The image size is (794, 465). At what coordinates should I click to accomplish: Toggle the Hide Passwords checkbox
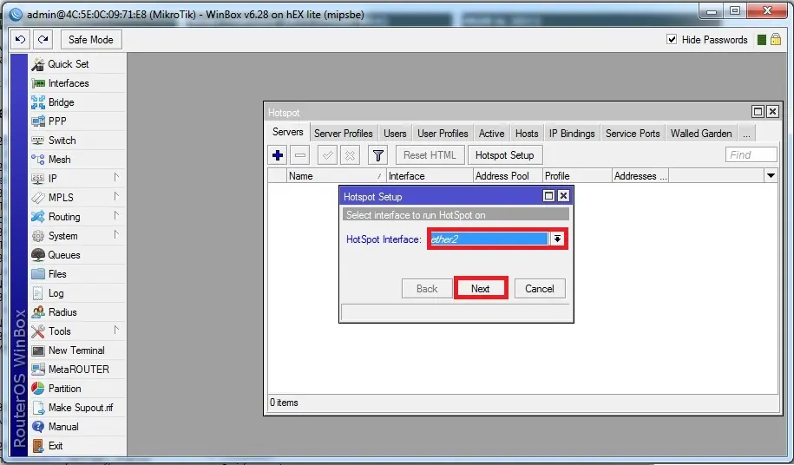click(x=672, y=39)
